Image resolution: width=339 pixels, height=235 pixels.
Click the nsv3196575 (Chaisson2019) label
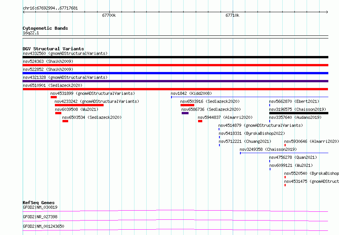297,109
